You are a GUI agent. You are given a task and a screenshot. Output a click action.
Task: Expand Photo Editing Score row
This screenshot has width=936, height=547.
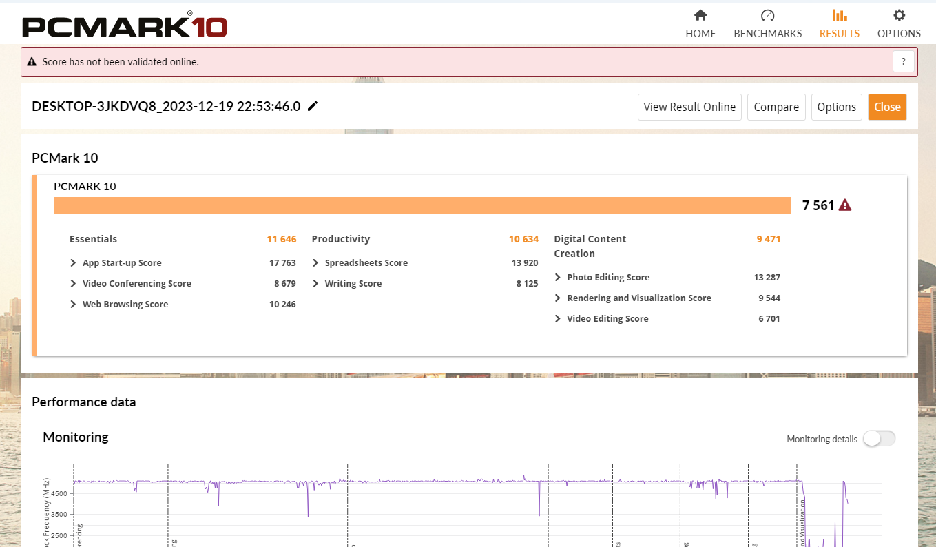pyautogui.click(x=558, y=278)
